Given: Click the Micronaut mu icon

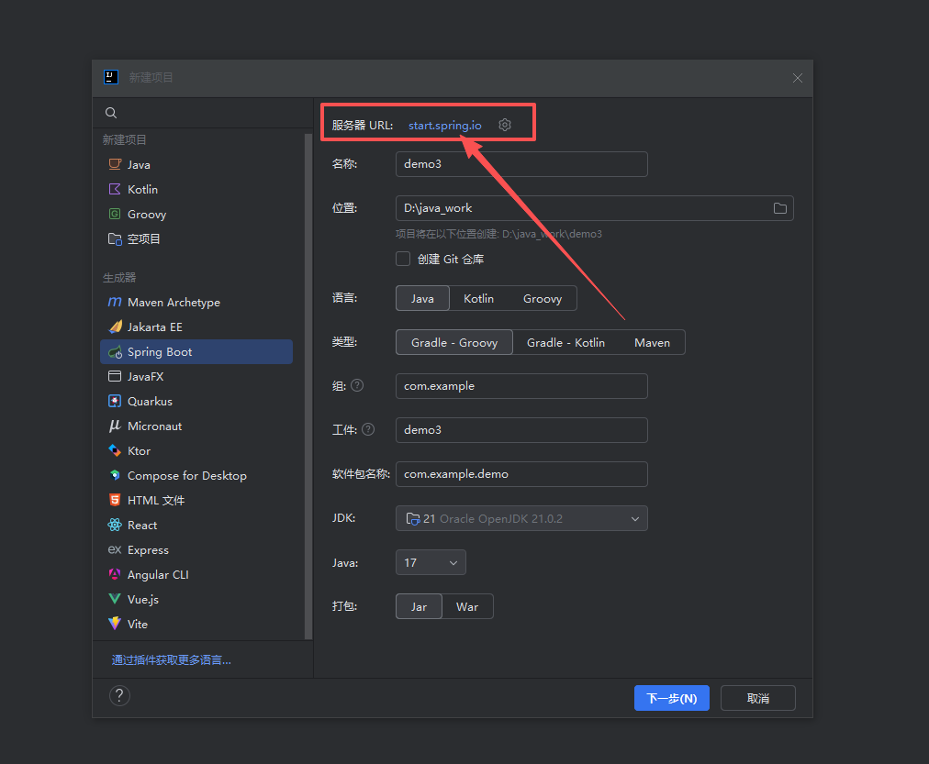Looking at the screenshot, I should coord(115,426).
